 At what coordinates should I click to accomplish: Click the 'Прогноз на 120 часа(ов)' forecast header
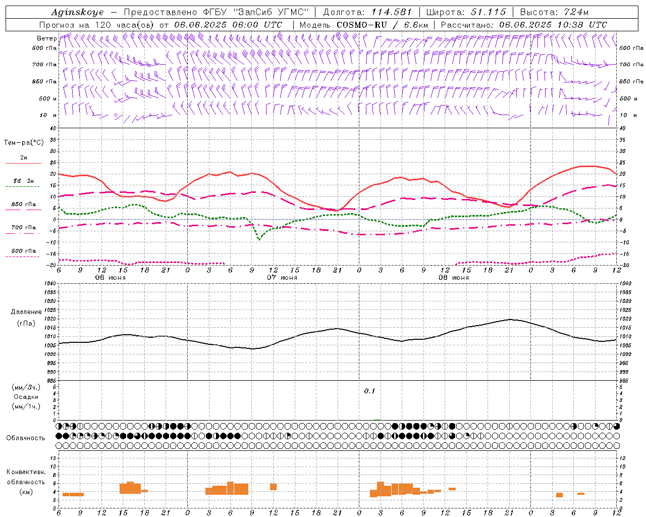97,25
